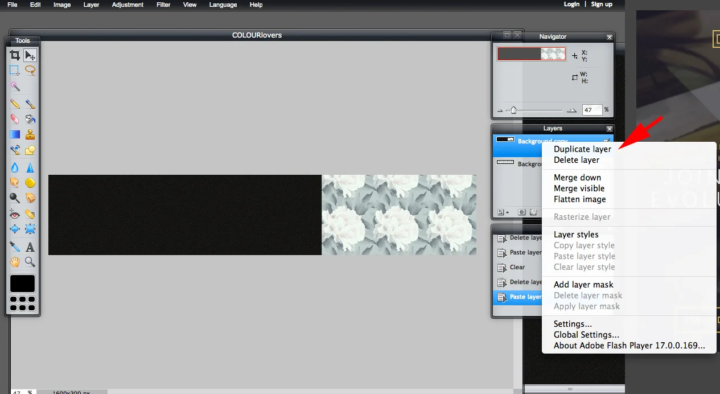Viewport: 720px width, 394px height.
Task: Select the Sharpen cone tool
Action: pos(30,167)
